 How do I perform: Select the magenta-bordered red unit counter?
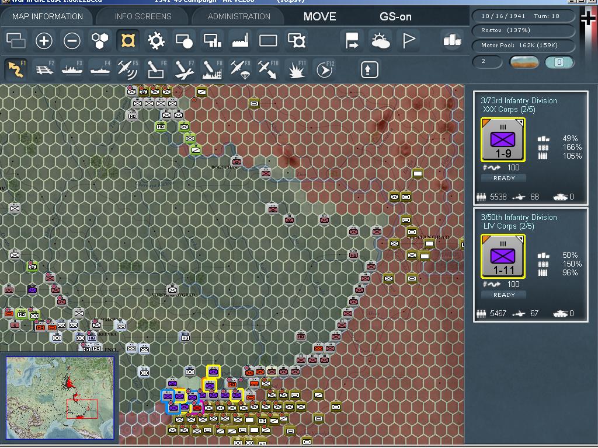coord(197,408)
